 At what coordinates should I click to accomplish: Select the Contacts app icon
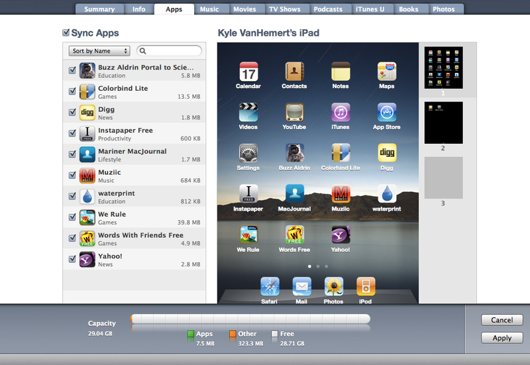(294, 72)
